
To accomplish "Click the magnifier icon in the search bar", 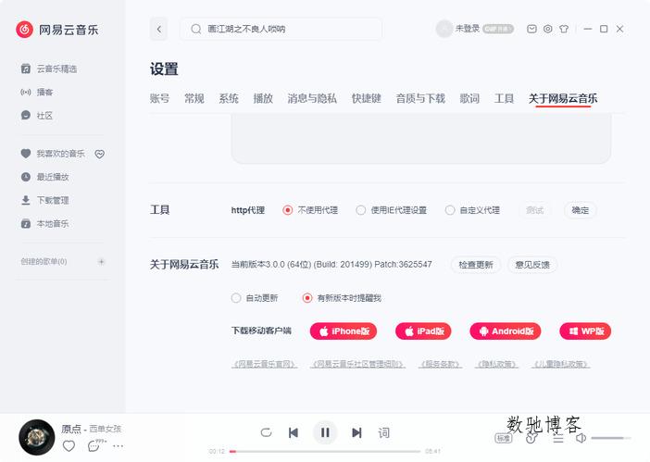I will tap(196, 29).
